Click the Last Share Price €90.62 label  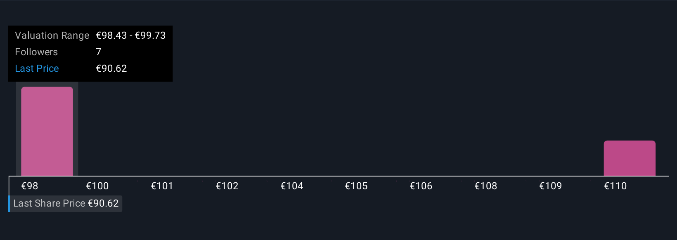[66, 203]
